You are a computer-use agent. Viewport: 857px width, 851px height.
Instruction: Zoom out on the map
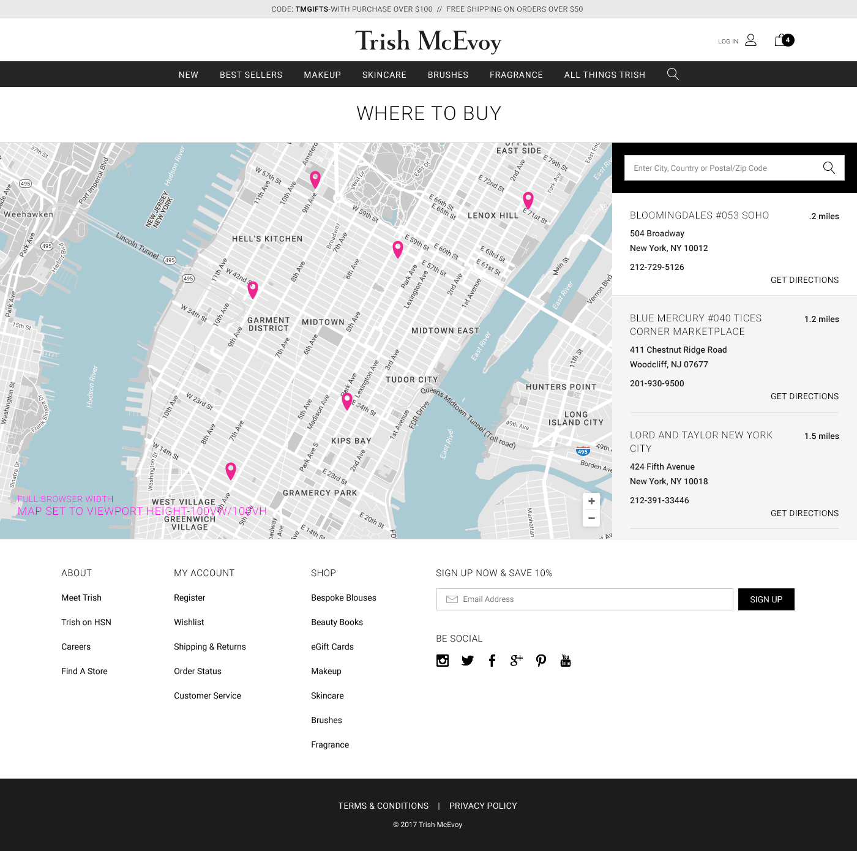point(591,519)
